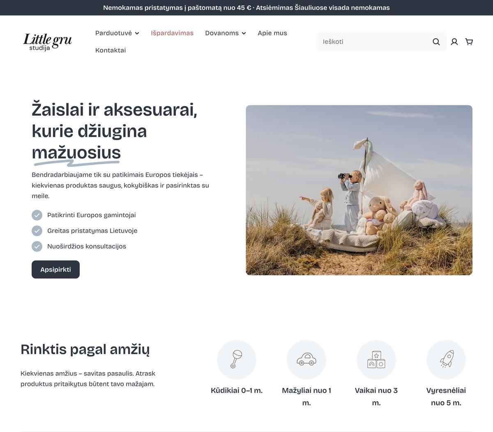Click the toy blocks category icon
This screenshot has width=493, height=432.
376,360
